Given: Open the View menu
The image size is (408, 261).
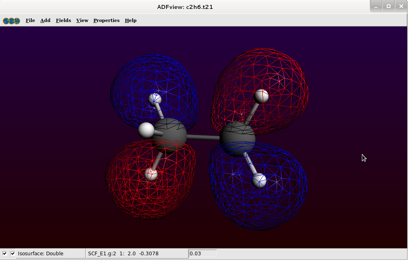Looking at the screenshot, I should [x=82, y=20].
